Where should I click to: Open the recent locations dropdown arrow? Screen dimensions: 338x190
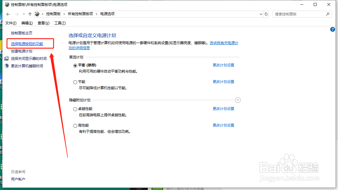coord(23,14)
